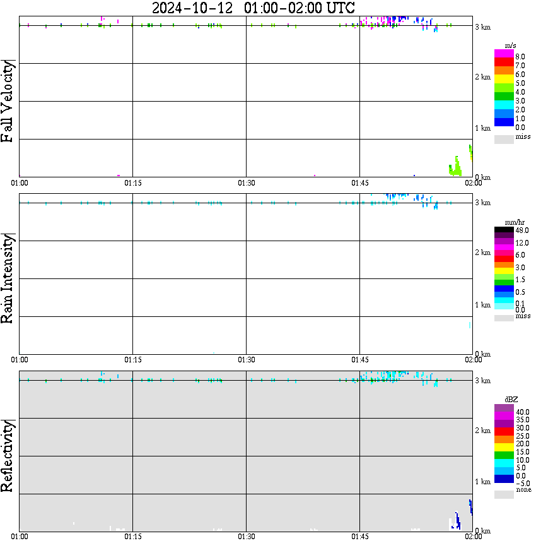Select the cyan 5.0 dBZ legend swatch
Viewport: 536px width, 548px height.
pos(504,463)
